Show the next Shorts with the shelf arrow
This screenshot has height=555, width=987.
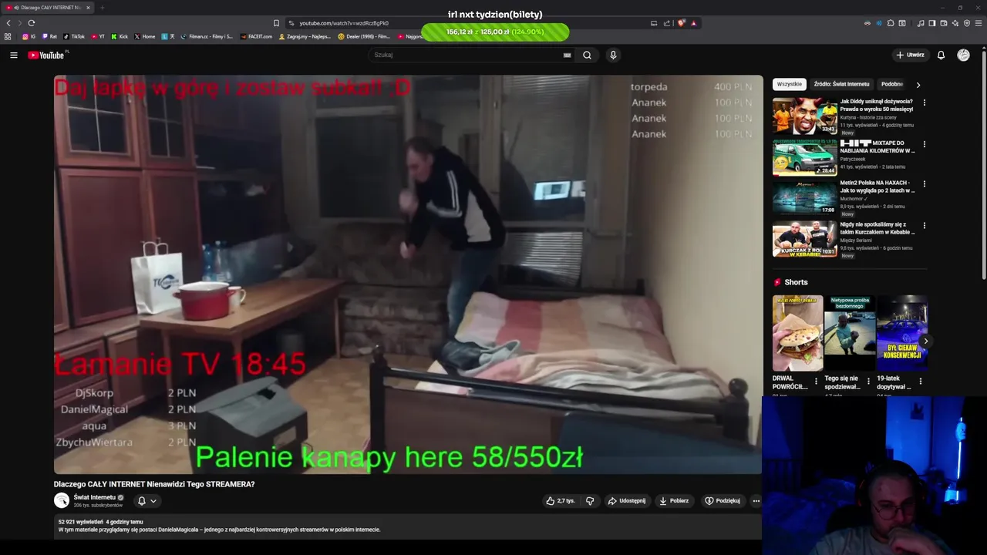(925, 341)
